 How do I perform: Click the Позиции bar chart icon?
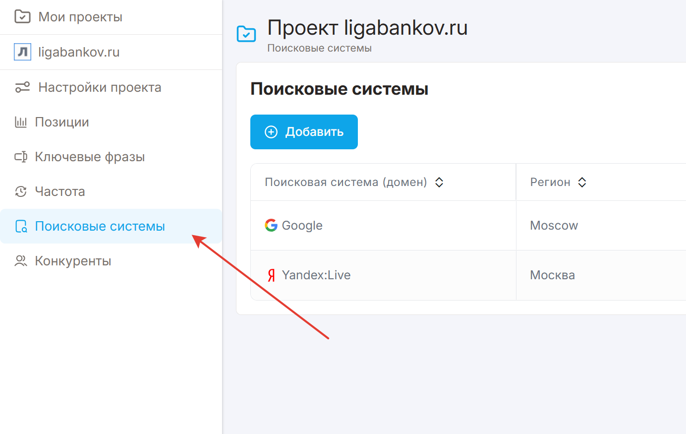[x=21, y=122]
